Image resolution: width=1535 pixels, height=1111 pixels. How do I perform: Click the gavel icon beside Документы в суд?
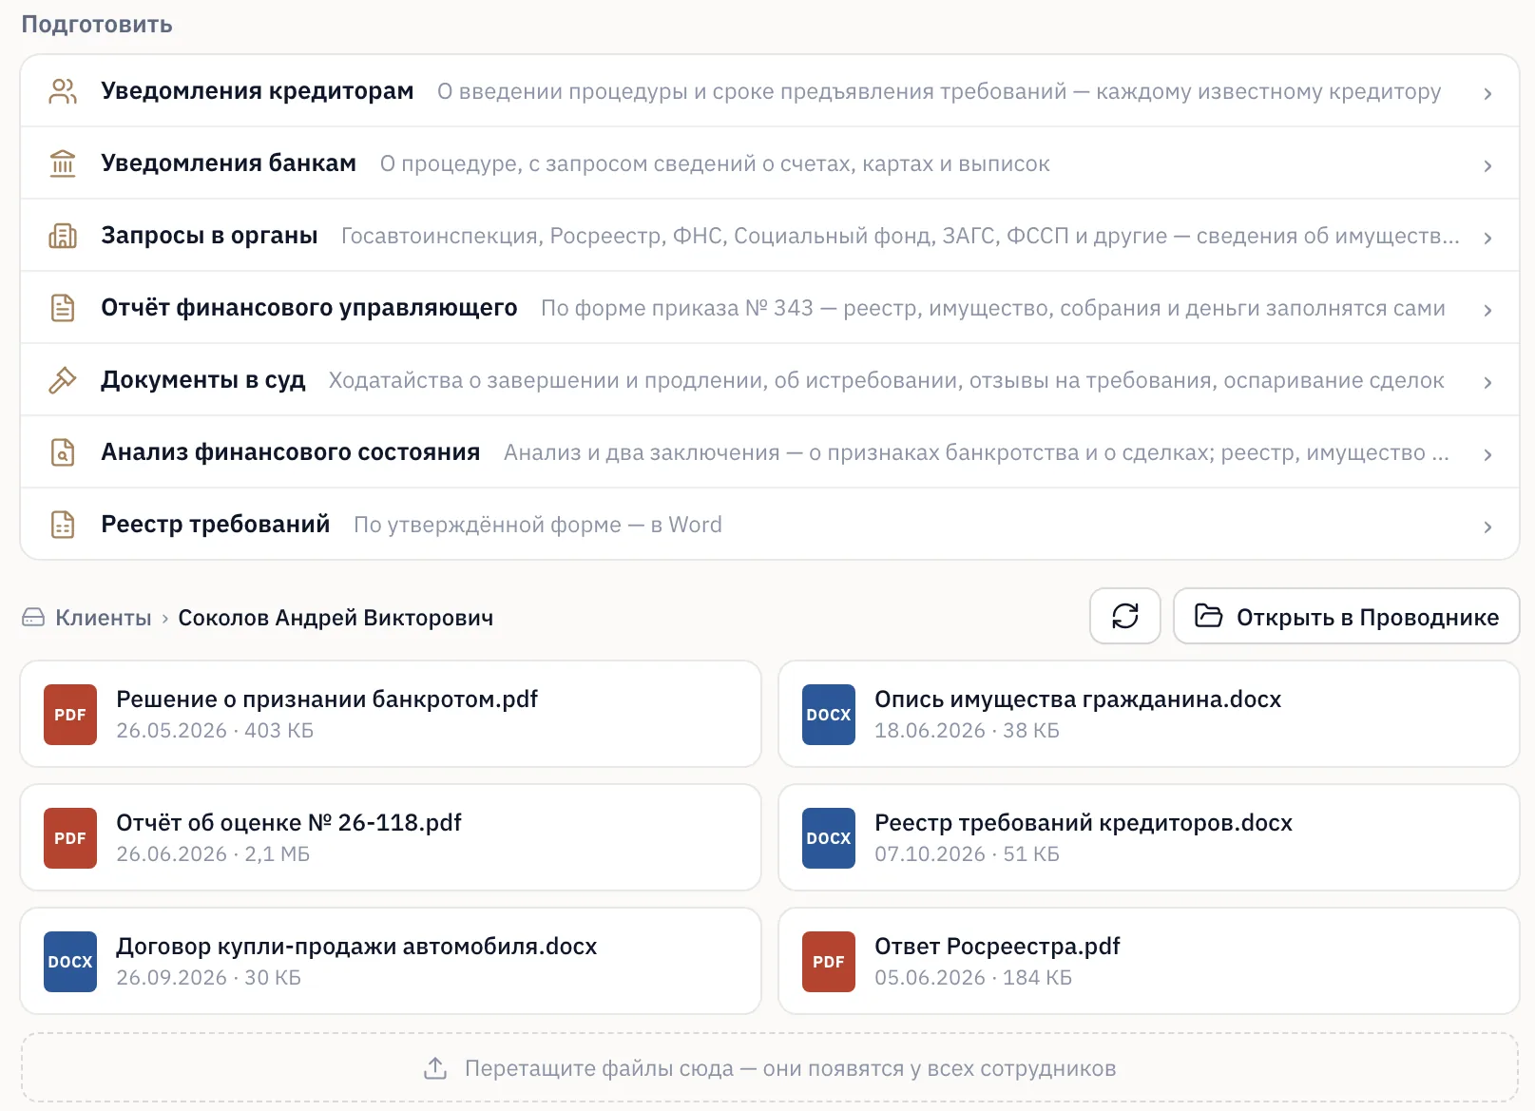tap(63, 380)
